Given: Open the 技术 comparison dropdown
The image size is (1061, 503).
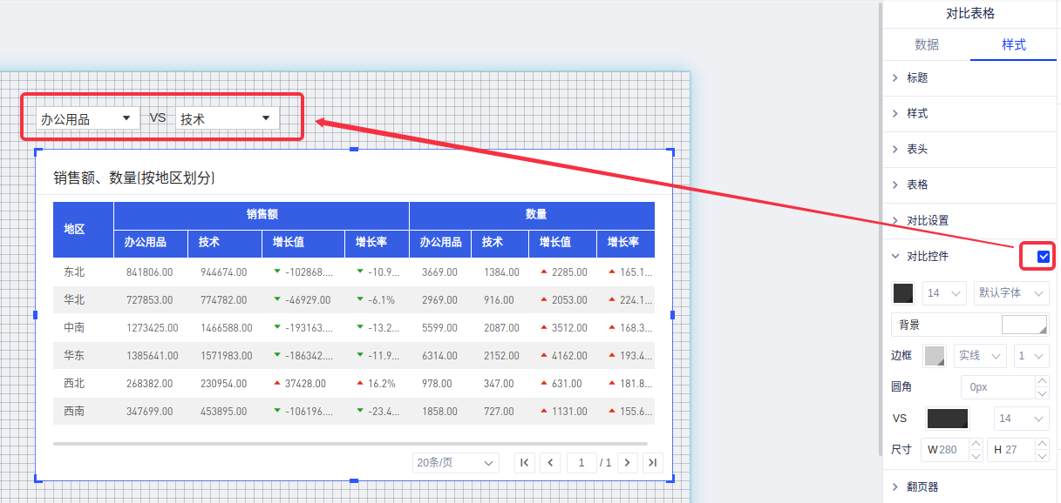Looking at the screenshot, I should (227, 118).
